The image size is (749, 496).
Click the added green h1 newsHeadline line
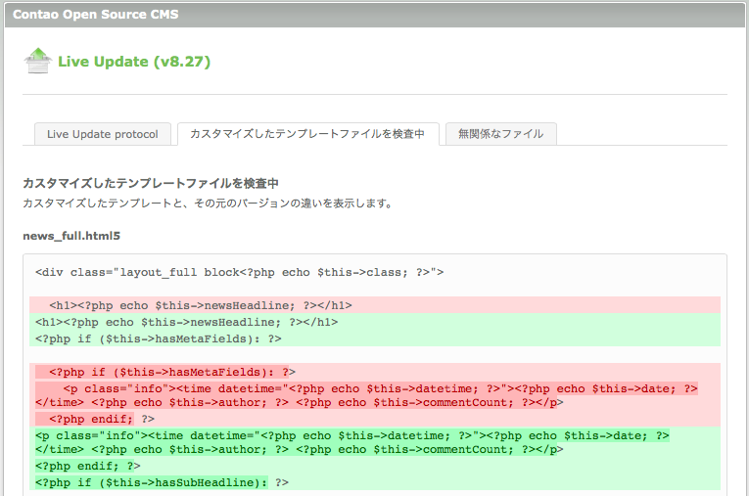[x=375, y=322]
